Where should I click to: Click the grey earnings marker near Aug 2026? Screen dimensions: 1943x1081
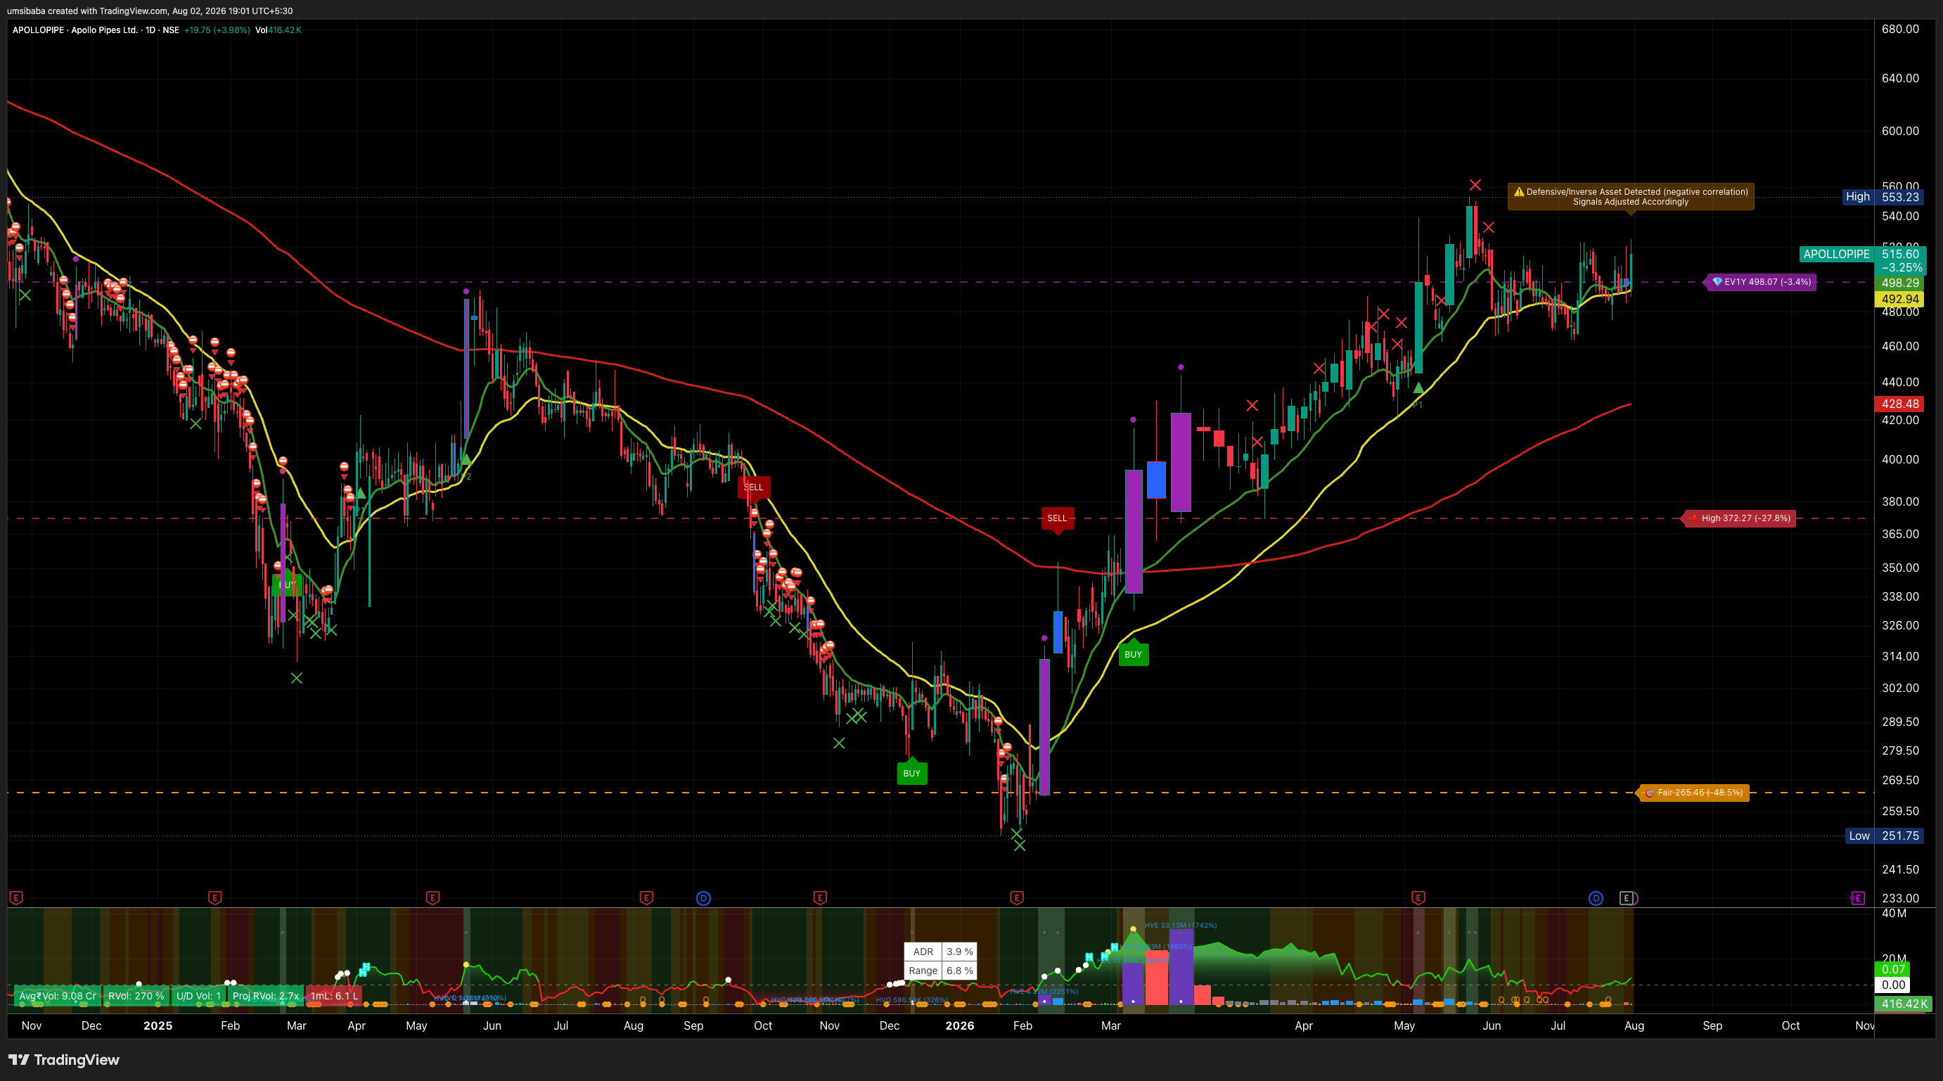click(1627, 897)
